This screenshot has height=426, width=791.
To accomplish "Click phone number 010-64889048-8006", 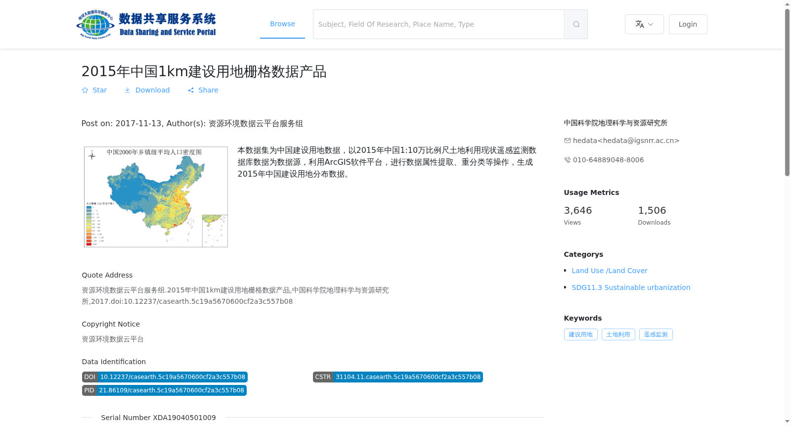I will [608, 160].
